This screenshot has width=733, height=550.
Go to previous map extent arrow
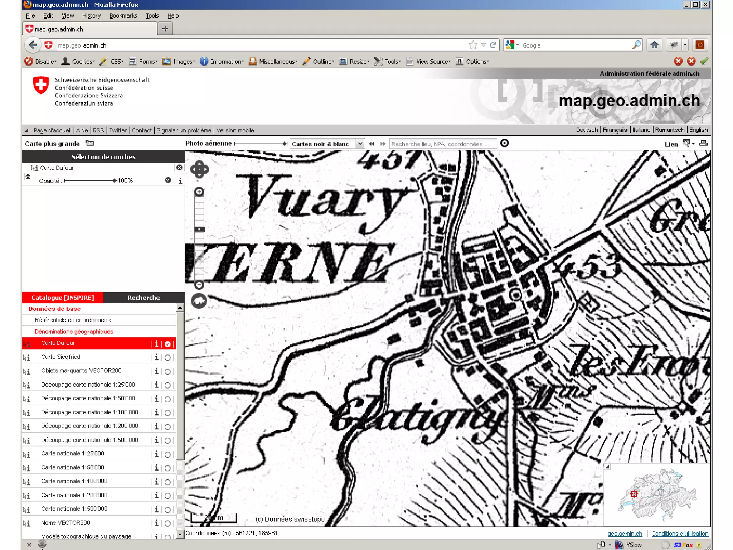coord(372,144)
